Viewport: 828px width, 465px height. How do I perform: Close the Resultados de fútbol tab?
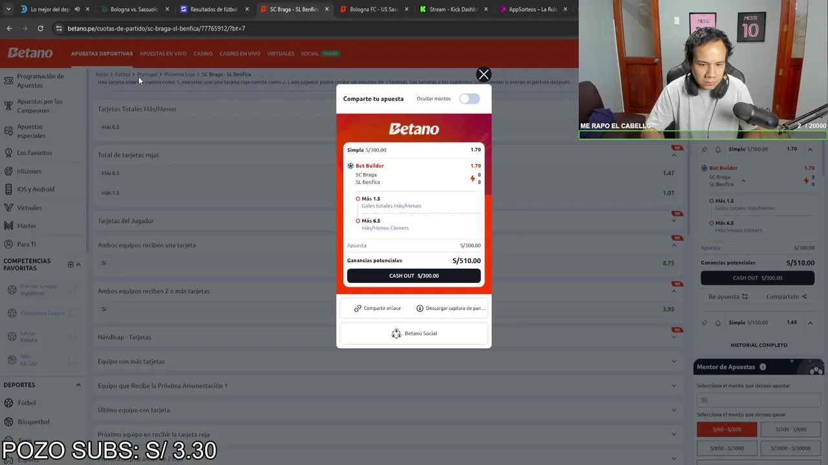click(x=246, y=9)
